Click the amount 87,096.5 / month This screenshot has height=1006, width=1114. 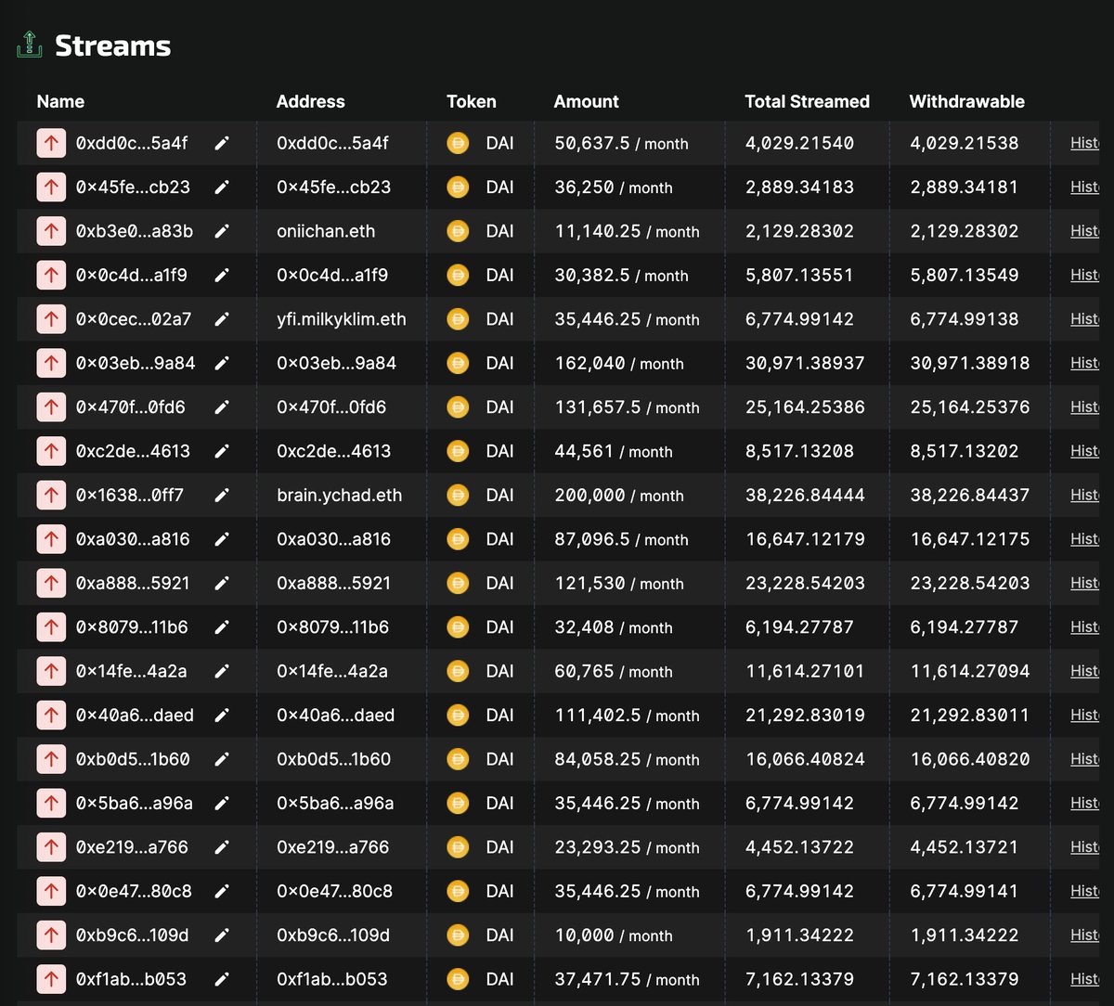point(622,539)
